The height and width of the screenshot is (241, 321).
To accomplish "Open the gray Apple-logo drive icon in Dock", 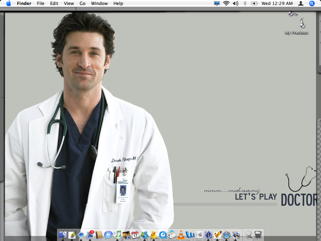I will tap(199, 235).
